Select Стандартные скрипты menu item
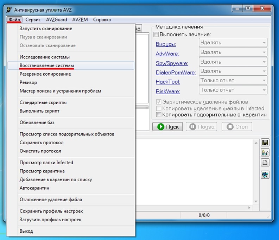279x240 pixels. [x=71, y=102]
